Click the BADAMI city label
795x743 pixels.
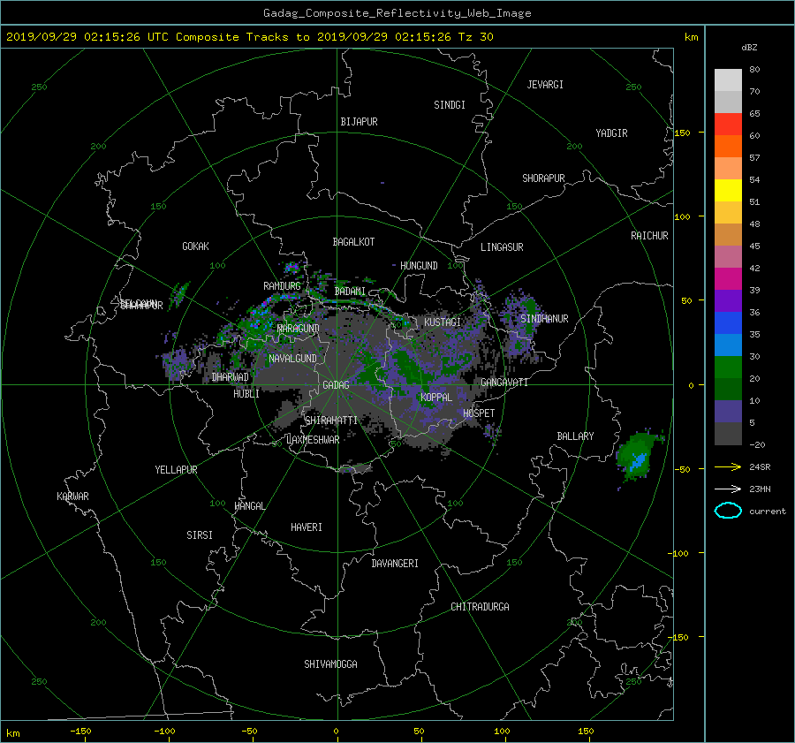350,292
